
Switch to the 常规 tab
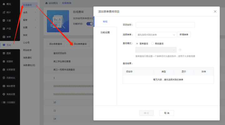[x=105, y=22]
